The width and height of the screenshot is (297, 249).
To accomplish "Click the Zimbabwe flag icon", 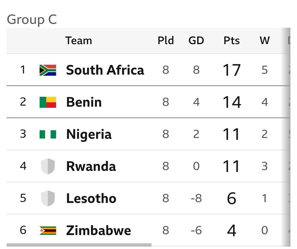I will click(48, 231).
